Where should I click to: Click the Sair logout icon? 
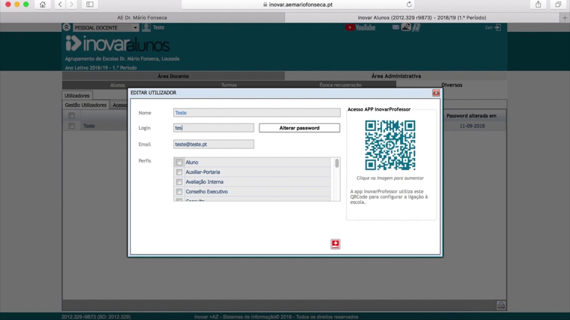coord(498,28)
